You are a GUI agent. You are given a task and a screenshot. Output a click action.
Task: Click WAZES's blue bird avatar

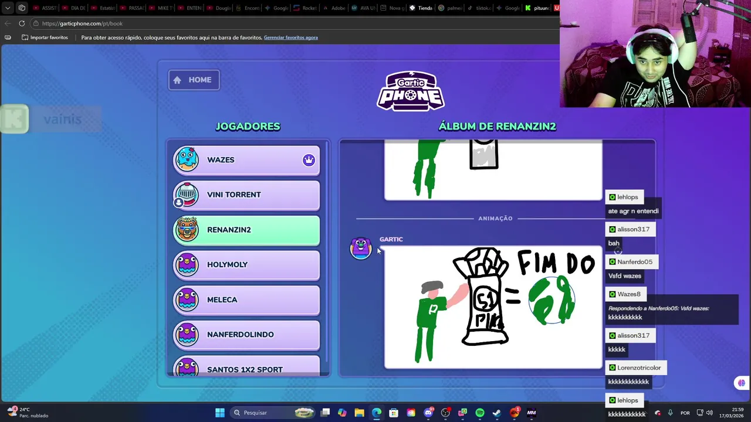coord(187,159)
